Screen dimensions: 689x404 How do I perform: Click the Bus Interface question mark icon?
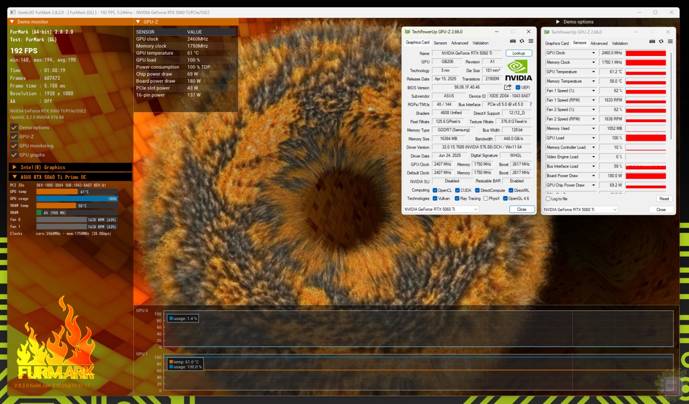point(531,104)
